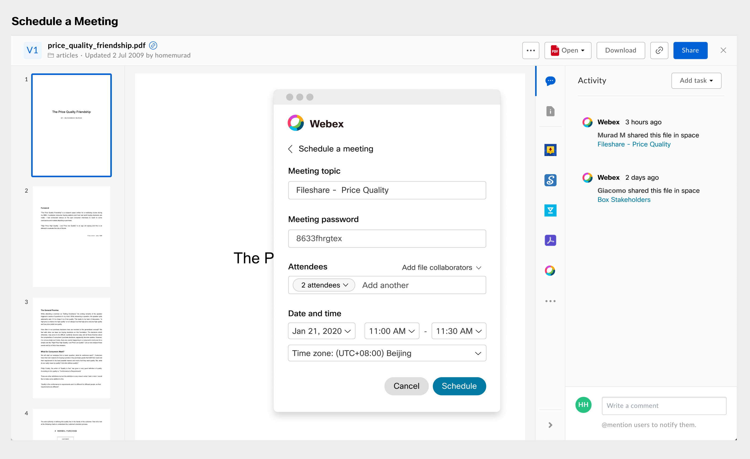Open the Activity comments sidebar icon
This screenshot has height=459, width=750.
pyautogui.click(x=550, y=81)
